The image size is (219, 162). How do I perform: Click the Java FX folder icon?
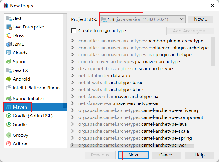point(9,70)
